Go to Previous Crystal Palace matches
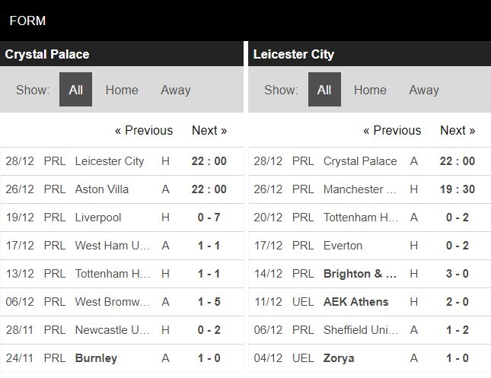Viewport: 491px width, 378px height. (x=144, y=130)
